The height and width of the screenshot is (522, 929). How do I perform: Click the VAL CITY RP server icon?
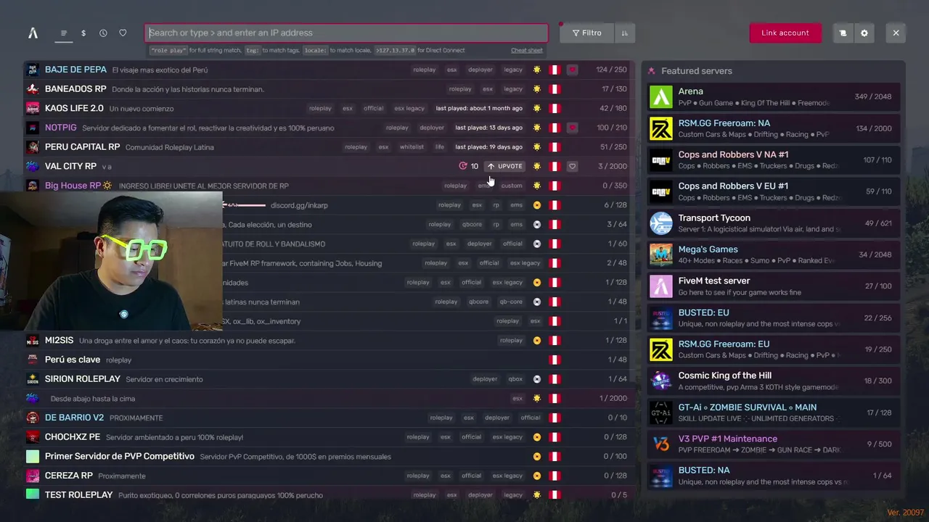[x=33, y=166]
